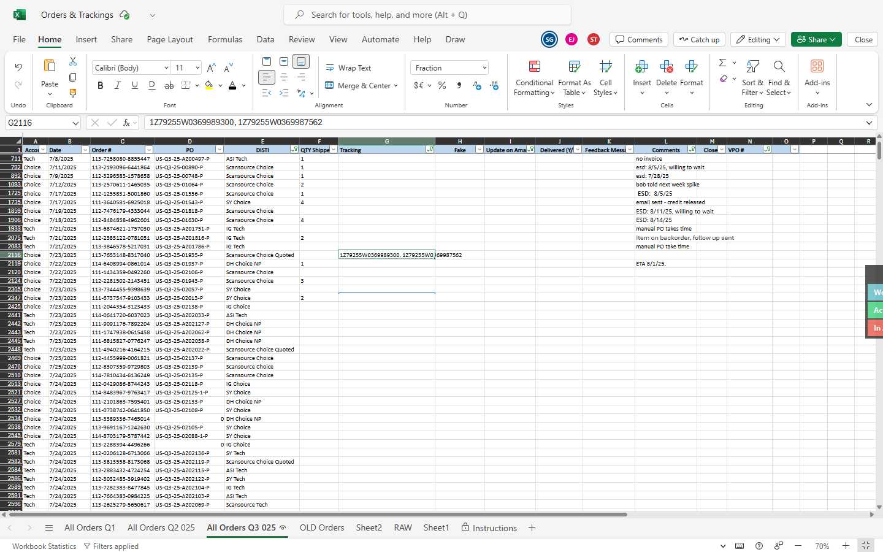Click the Help icon in the status bar
Viewport: 883px width, 552px height.
759,546
